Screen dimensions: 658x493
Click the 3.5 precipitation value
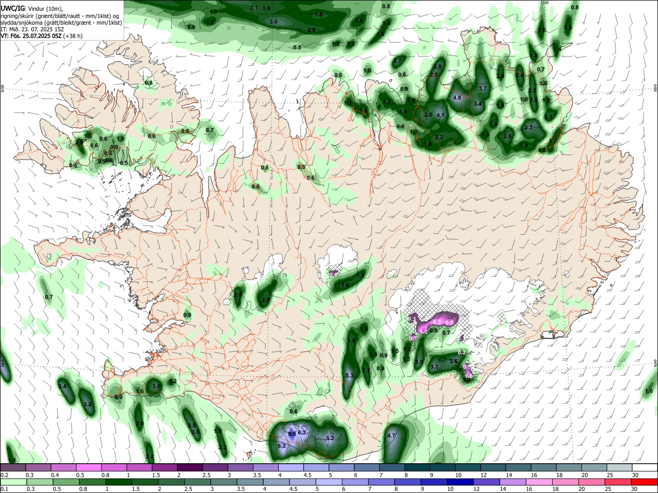tap(419, 362)
